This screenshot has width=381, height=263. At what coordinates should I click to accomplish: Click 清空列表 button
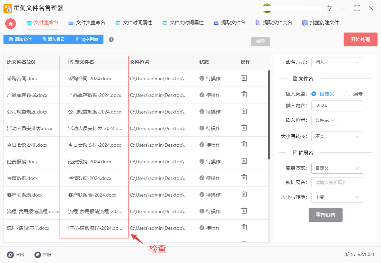click(87, 39)
